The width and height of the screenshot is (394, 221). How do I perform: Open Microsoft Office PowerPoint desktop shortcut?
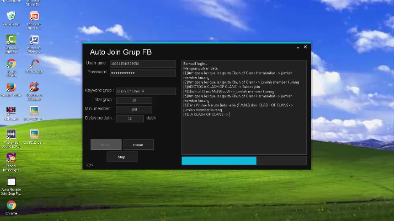(x=34, y=21)
